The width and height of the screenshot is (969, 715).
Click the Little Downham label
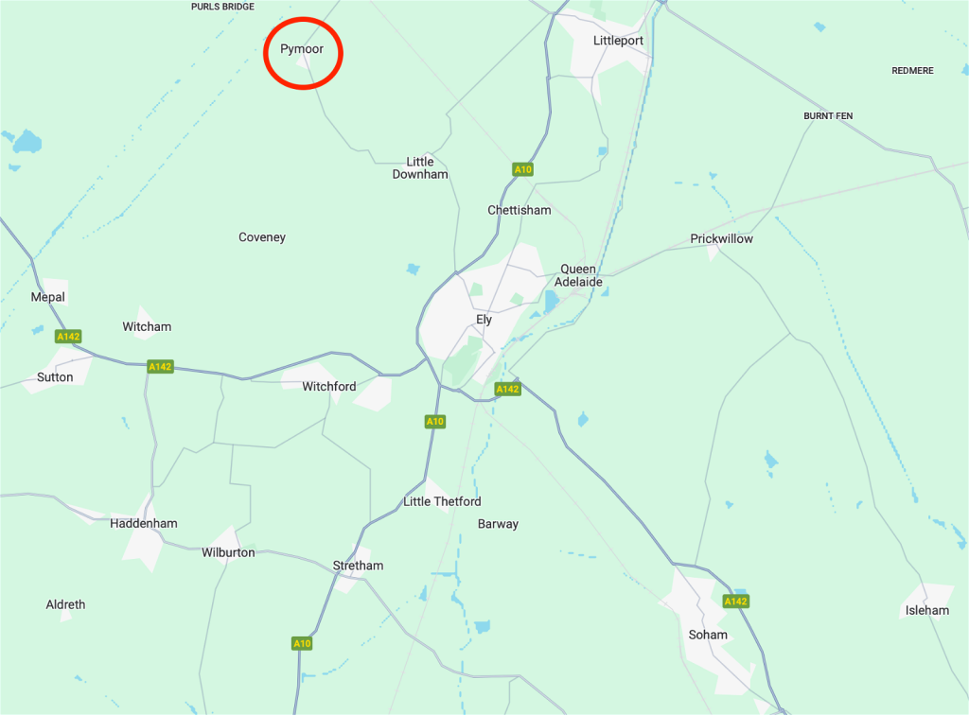(420, 168)
